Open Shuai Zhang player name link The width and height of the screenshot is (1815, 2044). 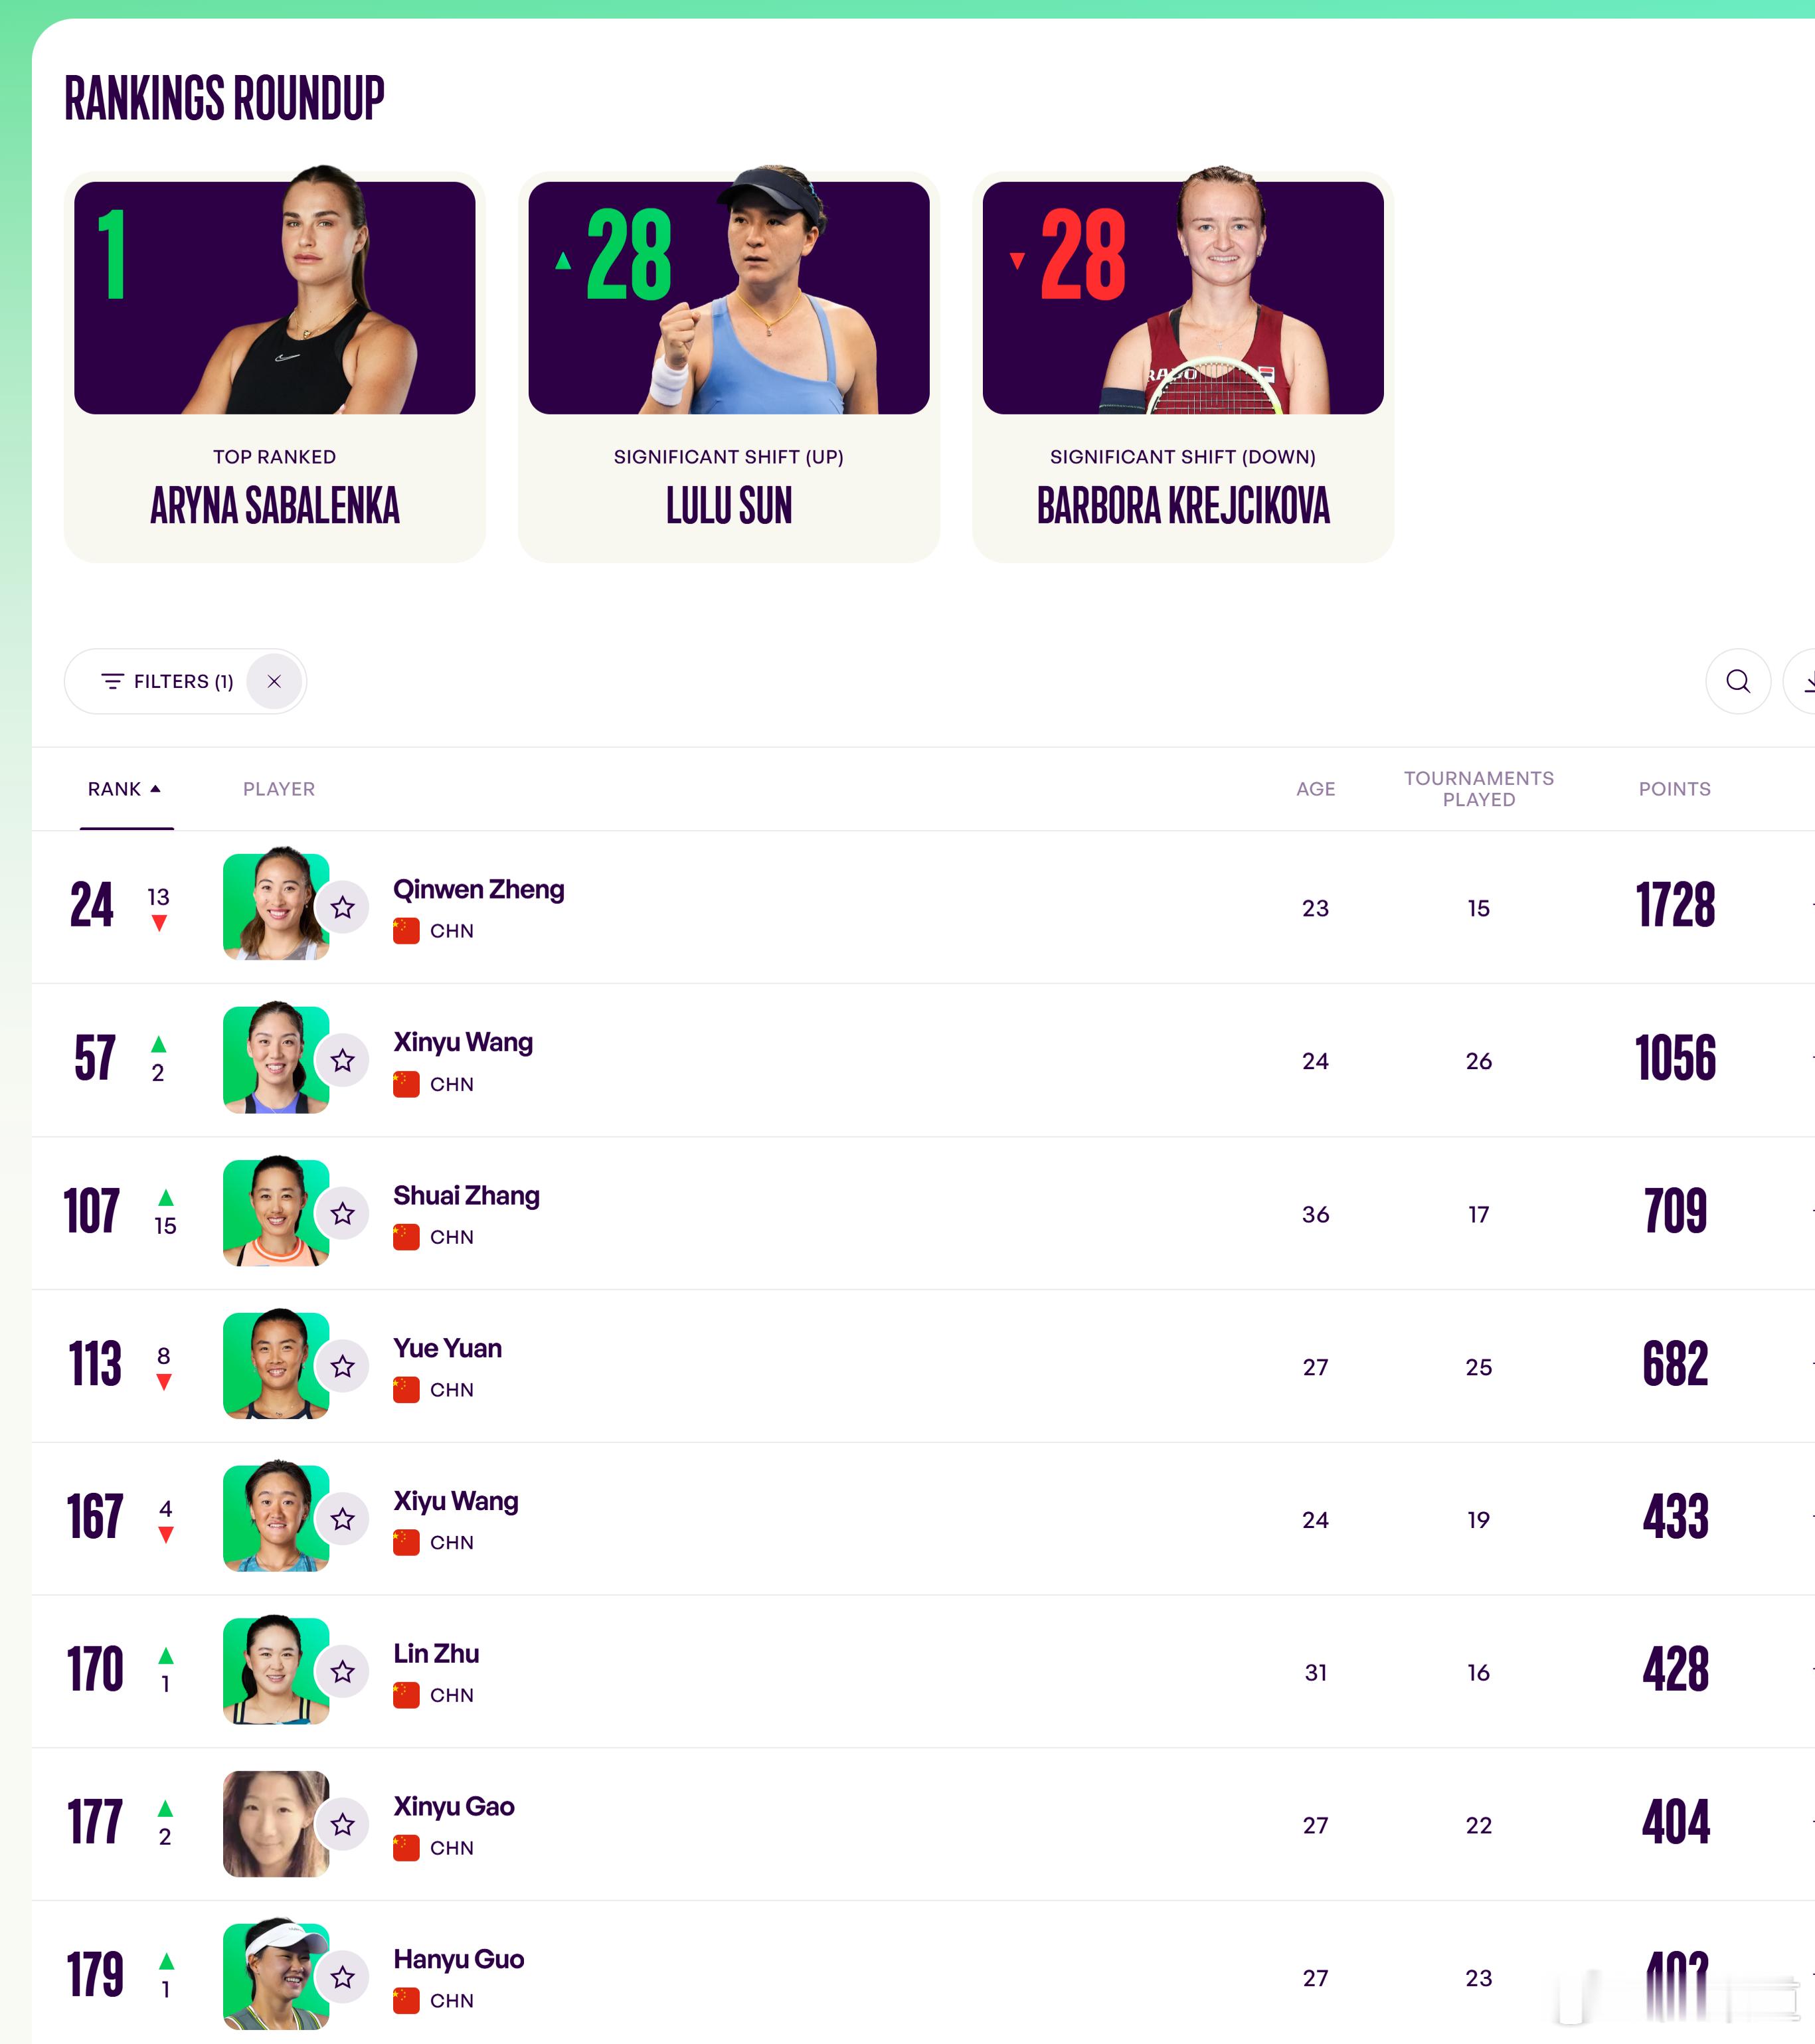click(466, 1195)
